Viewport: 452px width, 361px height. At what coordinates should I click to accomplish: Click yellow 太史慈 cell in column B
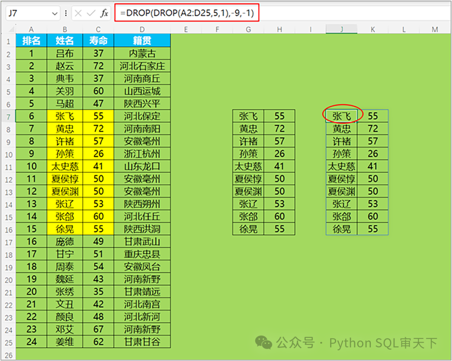click(65, 166)
